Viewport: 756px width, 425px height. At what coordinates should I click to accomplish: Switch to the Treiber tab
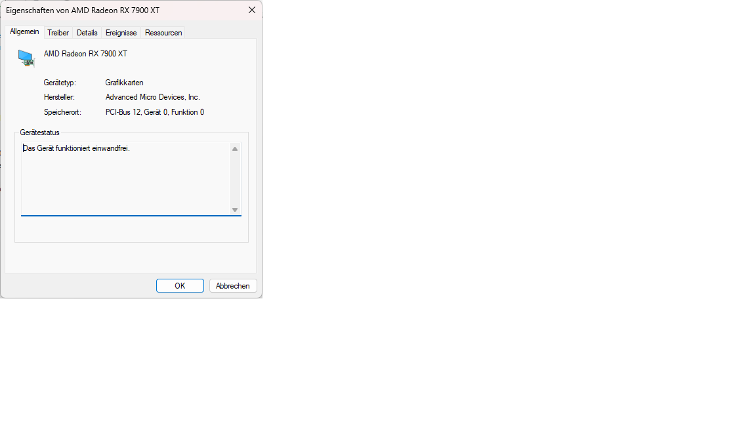click(x=58, y=33)
